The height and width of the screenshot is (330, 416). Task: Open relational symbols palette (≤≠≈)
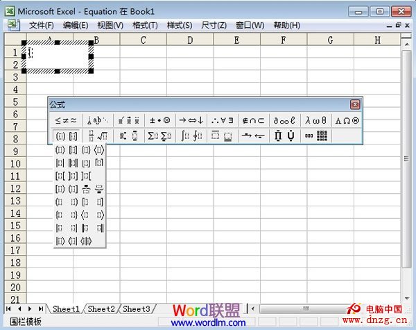pyautogui.click(x=66, y=120)
